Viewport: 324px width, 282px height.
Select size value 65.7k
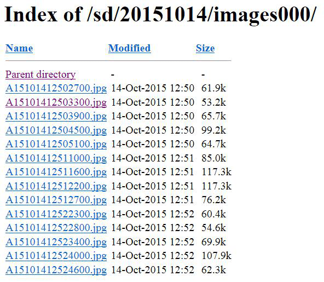click(213, 116)
